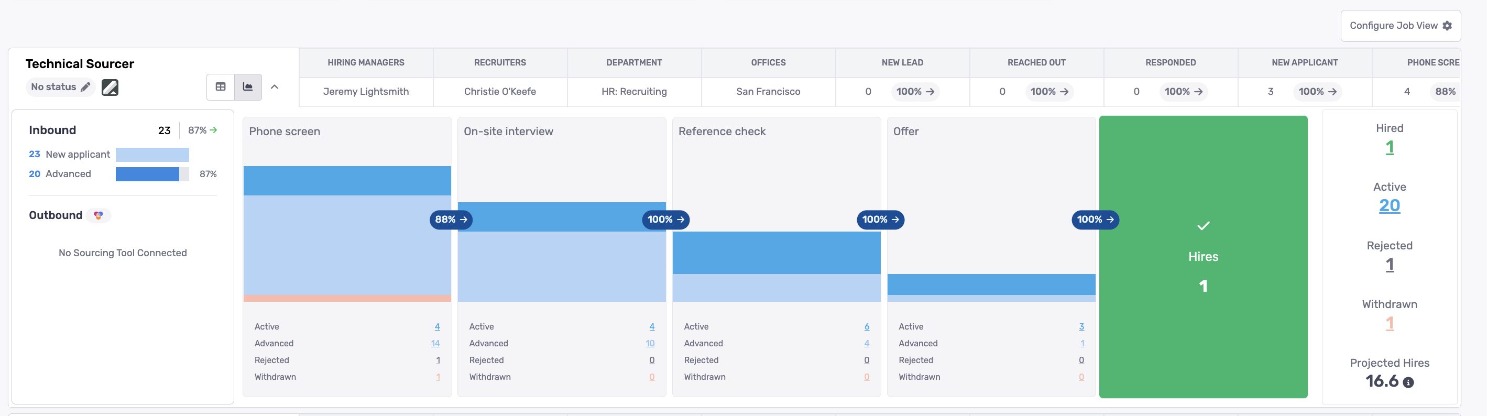The height and width of the screenshot is (416, 1487).
Task: Select the Hiring Managers column header
Action: coord(366,62)
